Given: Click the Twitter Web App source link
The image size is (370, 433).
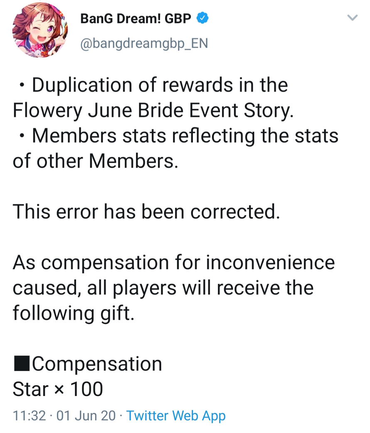Looking at the screenshot, I should click(177, 416).
